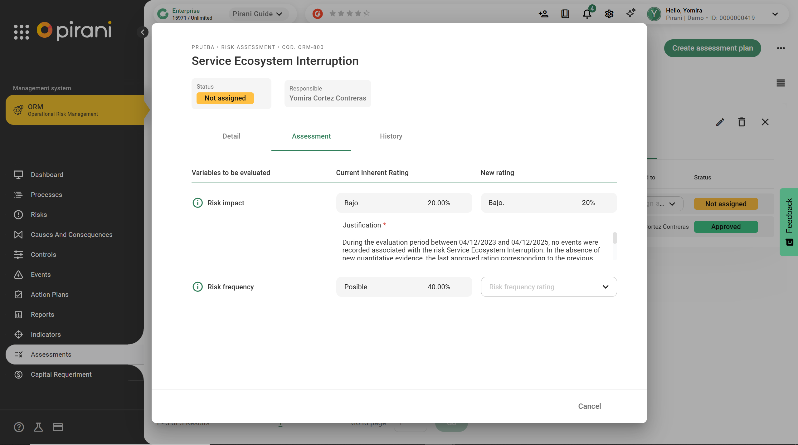Go to Action Plans in sidebar
The height and width of the screenshot is (445, 798).
point(50,294)
